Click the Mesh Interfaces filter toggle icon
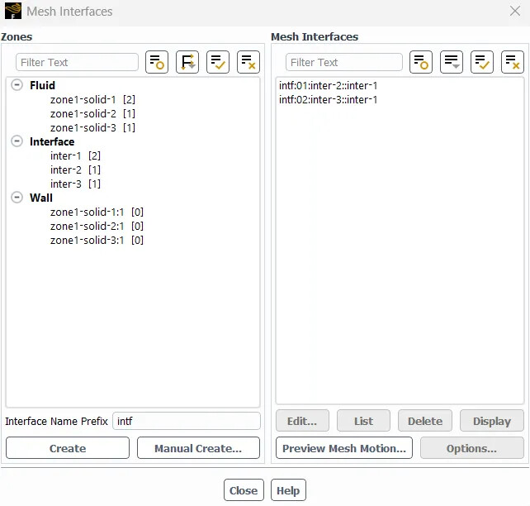The image size is (530, 506). coord(421,62)
